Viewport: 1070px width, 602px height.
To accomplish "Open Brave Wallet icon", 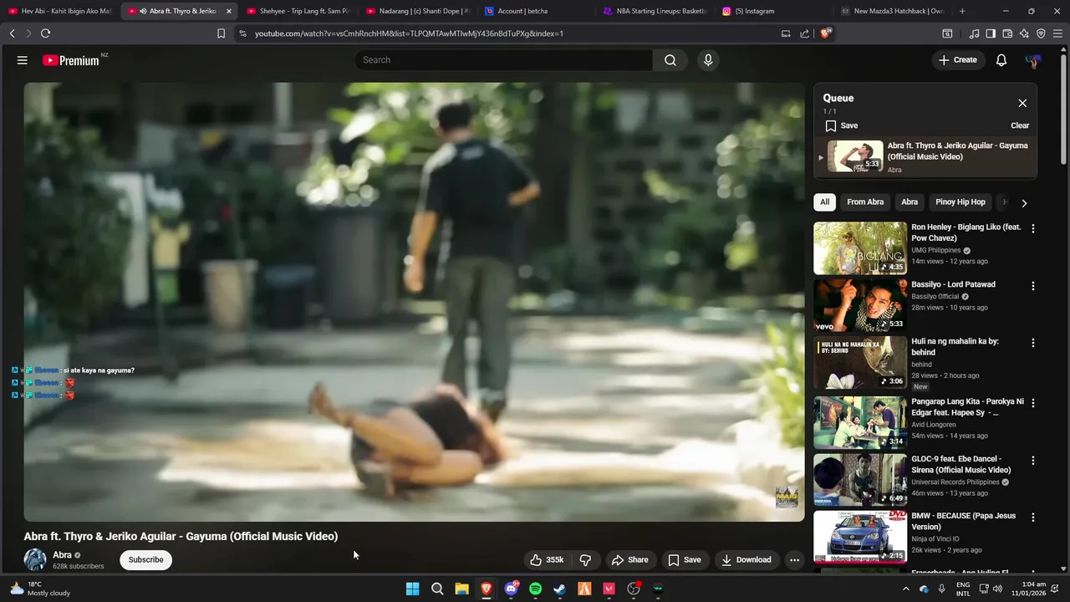I will pyautogui.click(x=1007, y=33).
